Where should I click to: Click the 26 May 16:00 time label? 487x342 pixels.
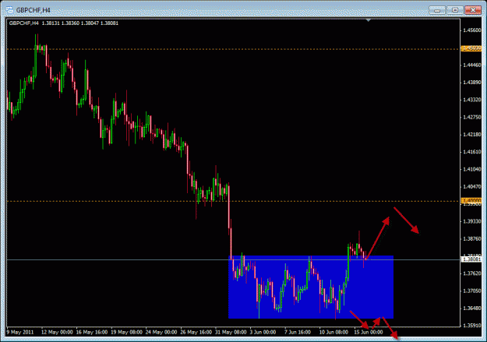point(196,332)
